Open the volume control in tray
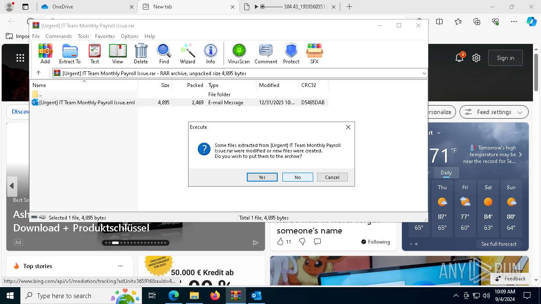Screen dimensions: 541x304 point(486,296)
